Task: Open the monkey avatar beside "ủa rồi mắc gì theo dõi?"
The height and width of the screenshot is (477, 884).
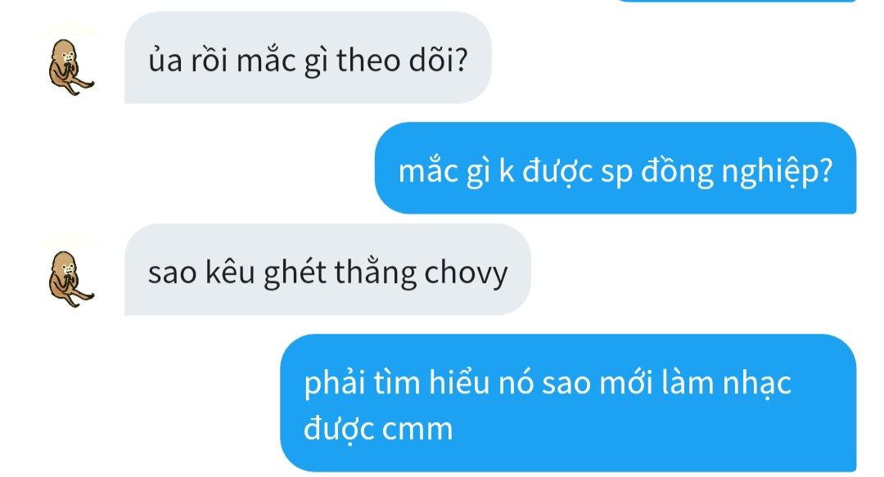Action: point(70,68)
